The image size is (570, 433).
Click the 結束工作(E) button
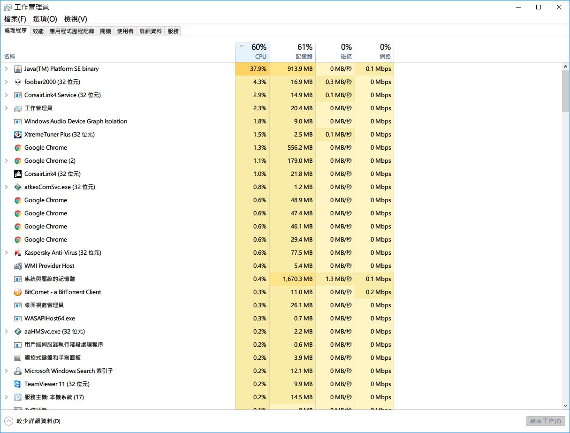(546, 421)
